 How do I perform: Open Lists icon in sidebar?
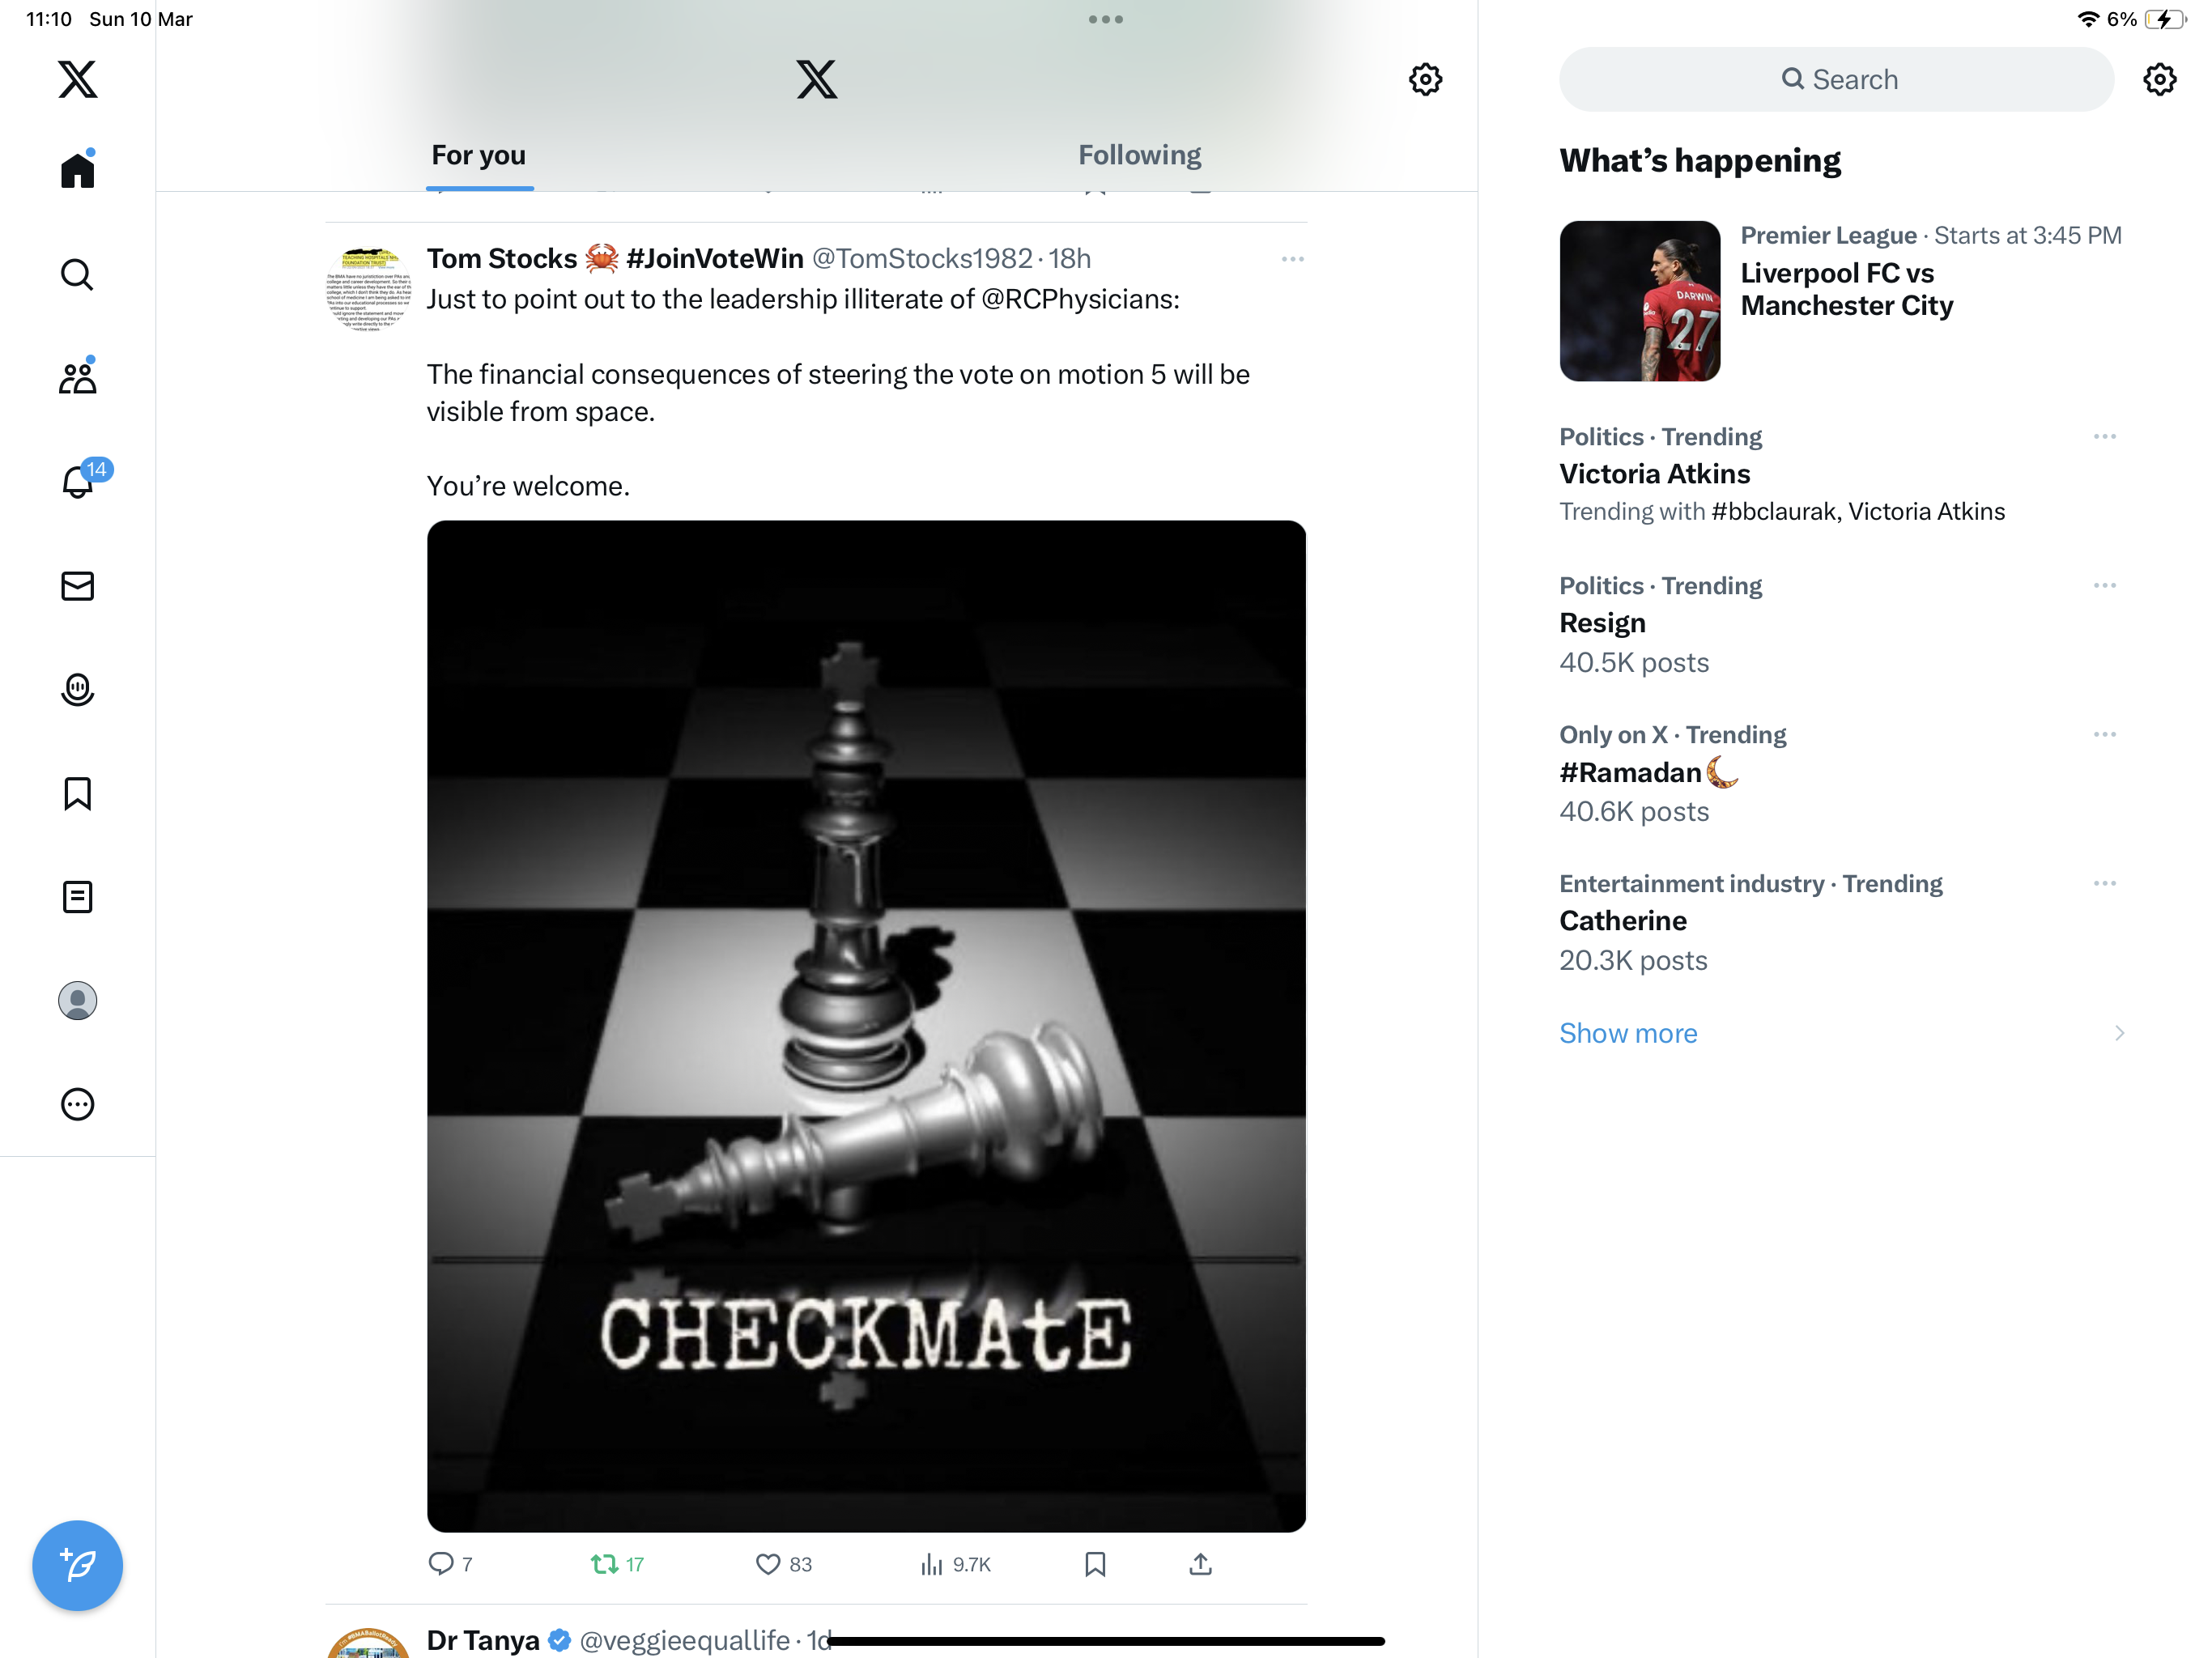coord(77,897)
